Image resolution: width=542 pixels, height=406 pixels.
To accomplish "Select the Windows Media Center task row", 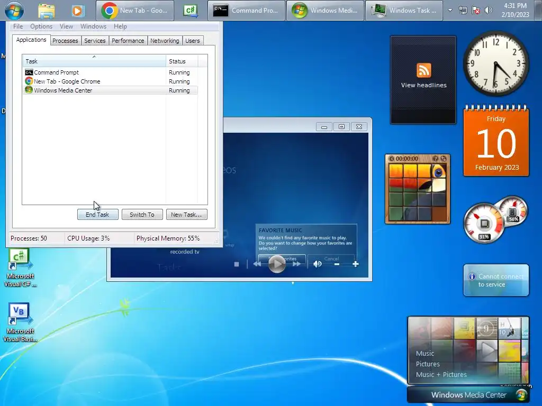I will [110, 90].
